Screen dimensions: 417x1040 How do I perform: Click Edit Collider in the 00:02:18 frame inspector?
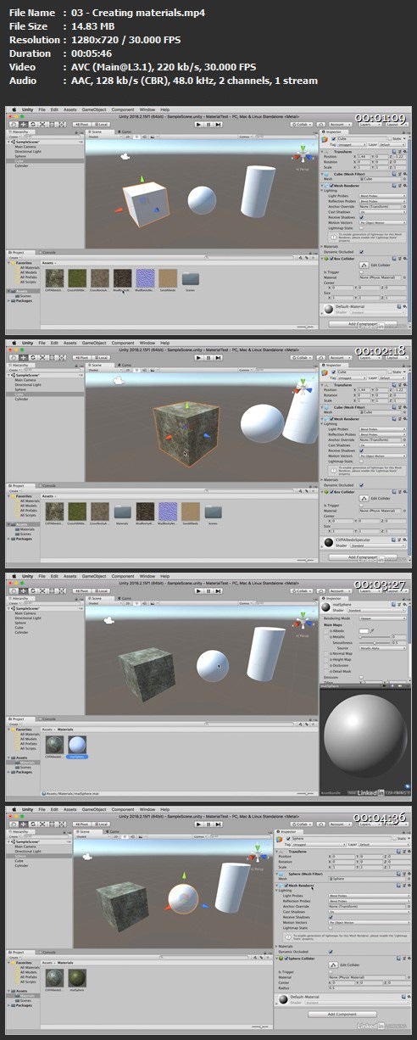coord(365,498)
